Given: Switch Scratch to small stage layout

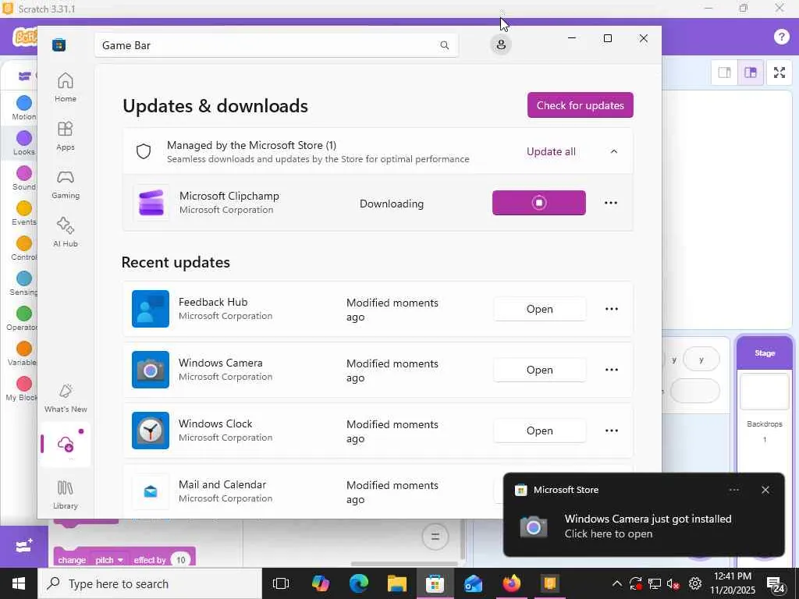Looking at the screenshot, I should 724,73.
